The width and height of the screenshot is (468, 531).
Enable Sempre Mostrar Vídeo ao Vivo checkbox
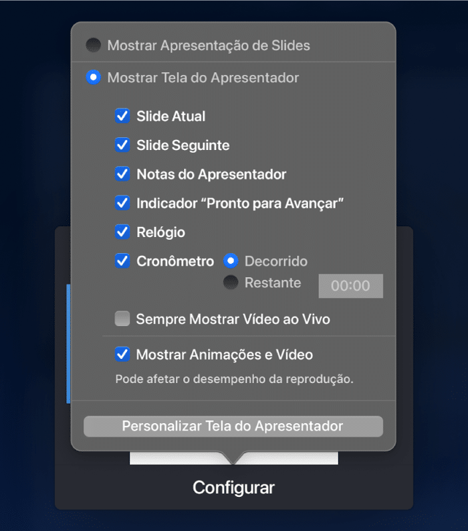pos(122,319)
